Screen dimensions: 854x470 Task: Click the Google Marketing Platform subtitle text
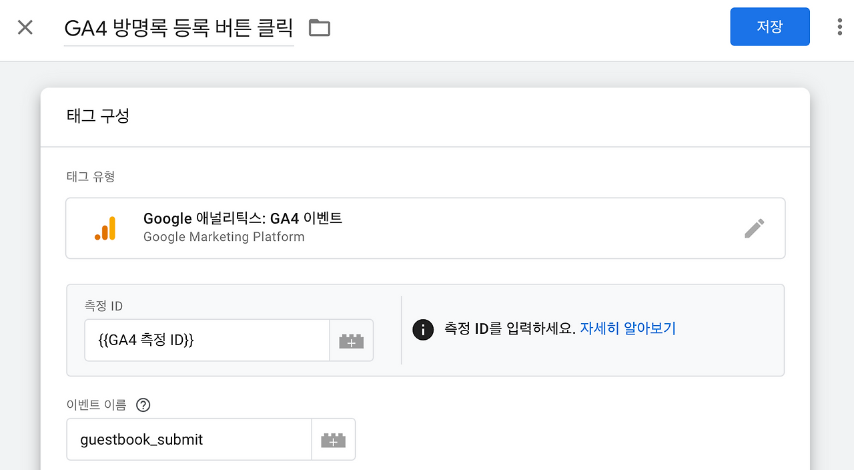223,237
